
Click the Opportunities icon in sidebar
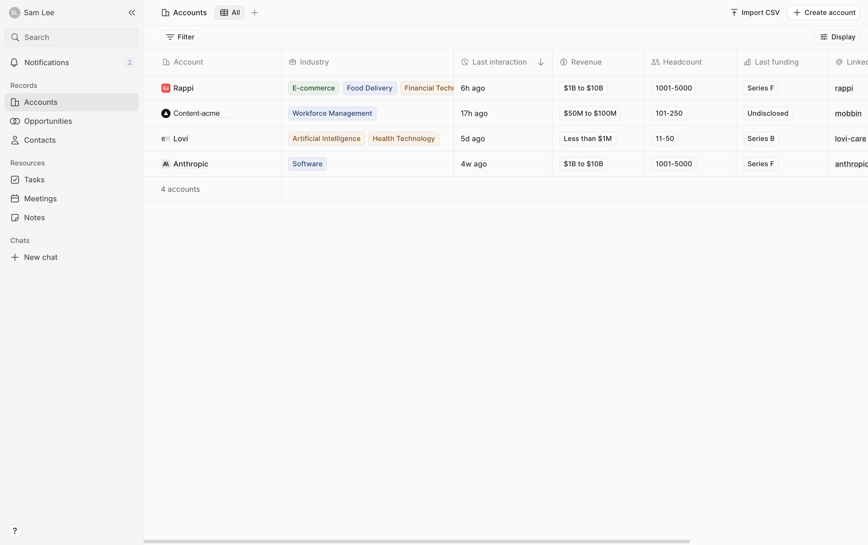coord(15,121)
